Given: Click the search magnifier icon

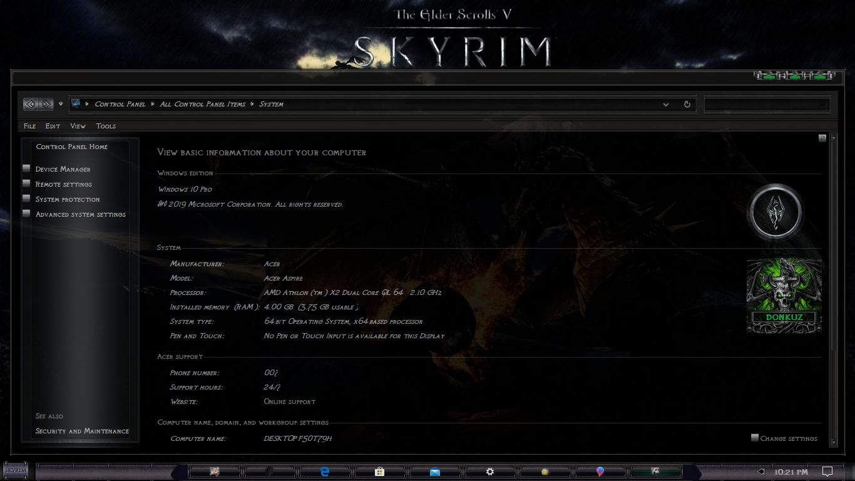Looking at the screenshot, I should (822, 105).
